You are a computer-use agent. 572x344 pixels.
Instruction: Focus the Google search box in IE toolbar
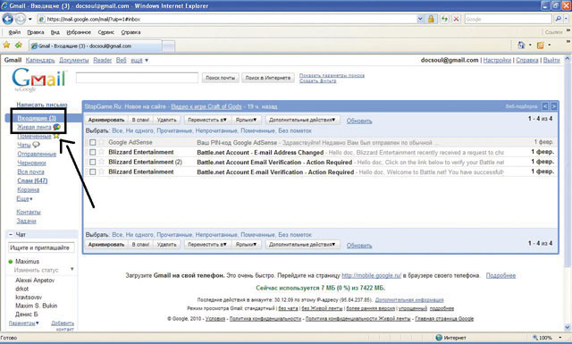tap(508, 19)
